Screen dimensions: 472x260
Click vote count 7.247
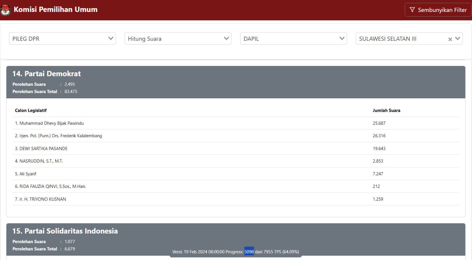point(378,174)
